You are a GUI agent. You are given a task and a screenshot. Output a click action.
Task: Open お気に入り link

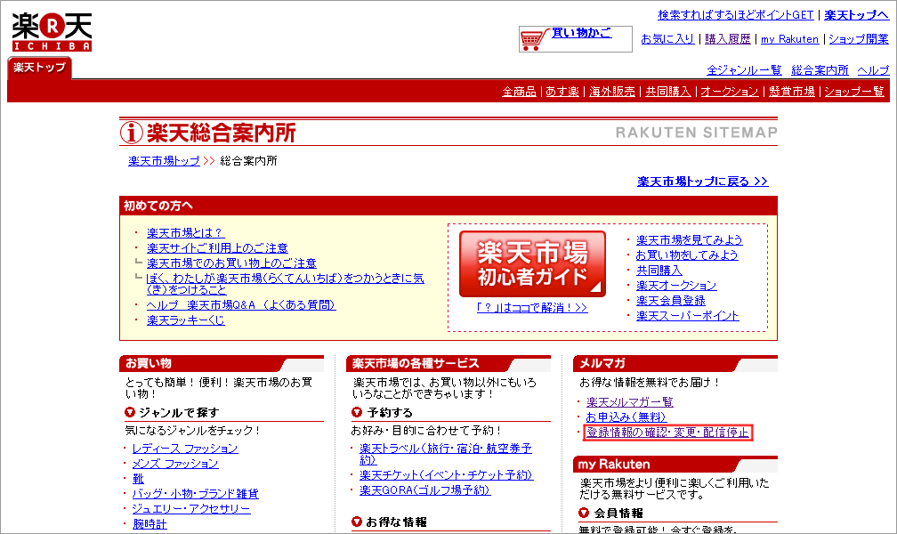pos(667,39)
